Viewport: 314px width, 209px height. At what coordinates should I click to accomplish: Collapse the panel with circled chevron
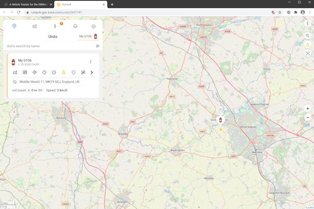pos(93,27)
